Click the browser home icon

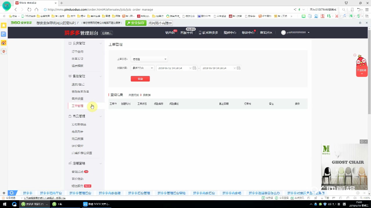pos(36,10)
